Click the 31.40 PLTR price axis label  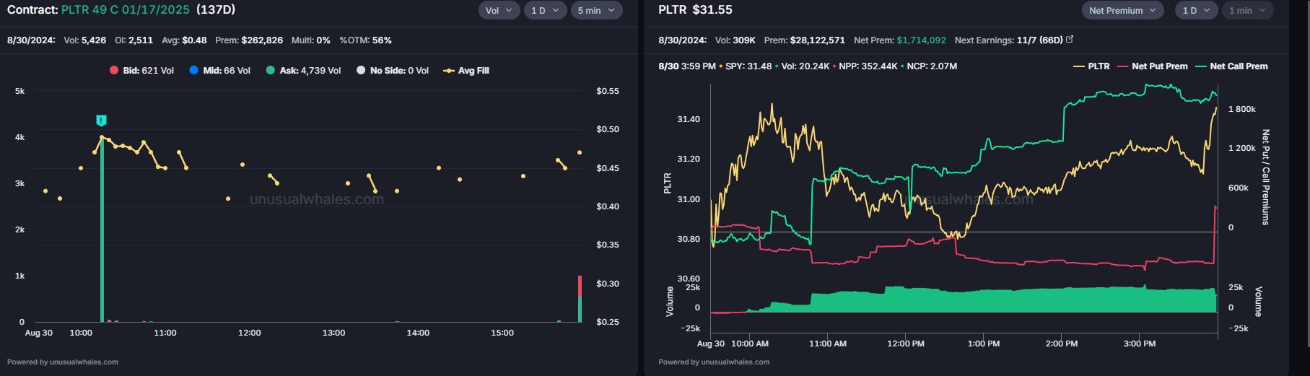pos(689,119)
